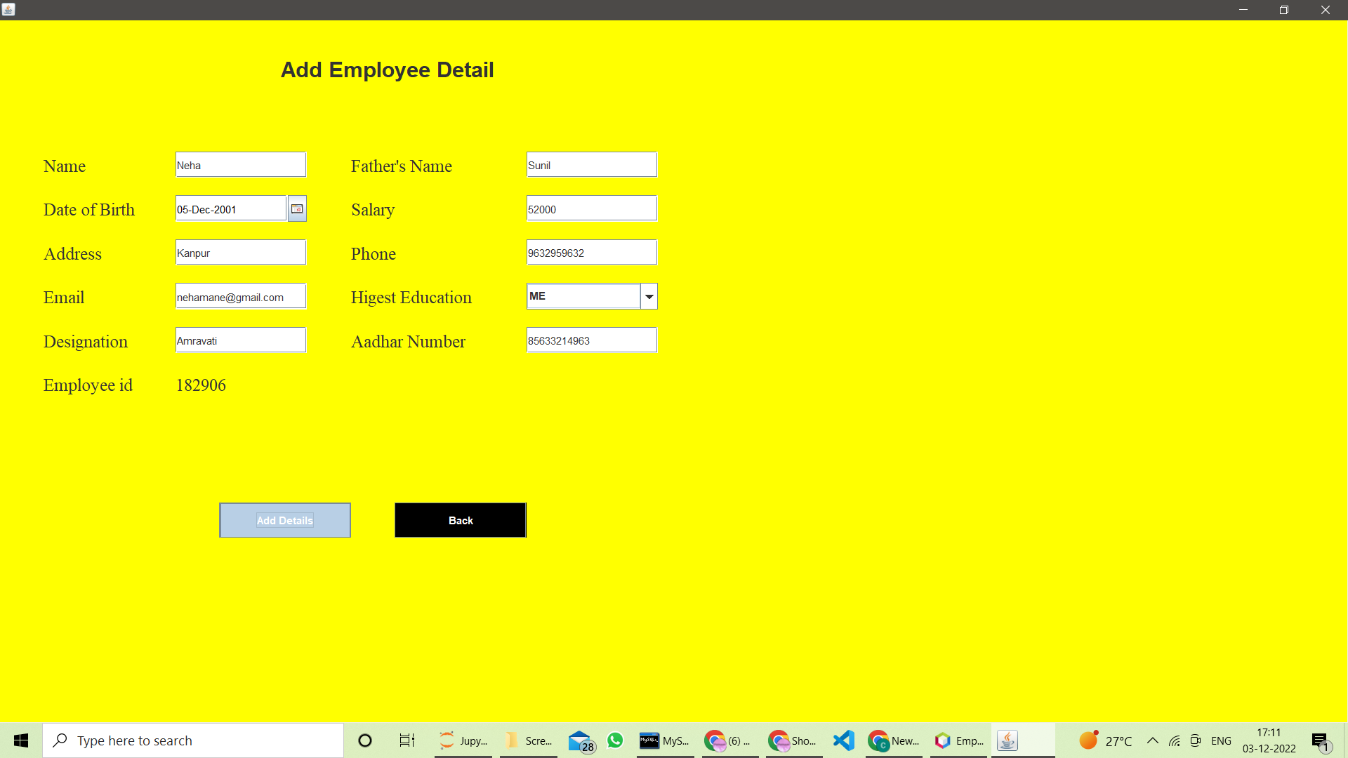Click the taskbar search box
The image size is (1348, 758).
(x=193, y=740)
